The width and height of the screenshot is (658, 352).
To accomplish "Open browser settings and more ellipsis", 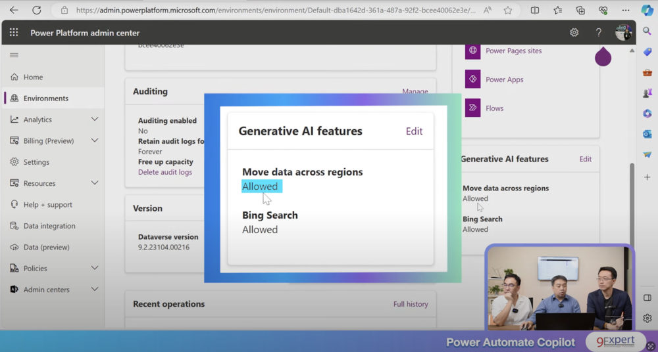I will pos(626,11).
